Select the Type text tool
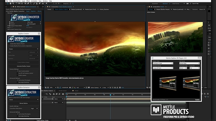 [x=31, y=4]
